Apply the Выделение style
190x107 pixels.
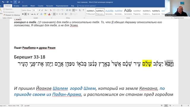156,12
